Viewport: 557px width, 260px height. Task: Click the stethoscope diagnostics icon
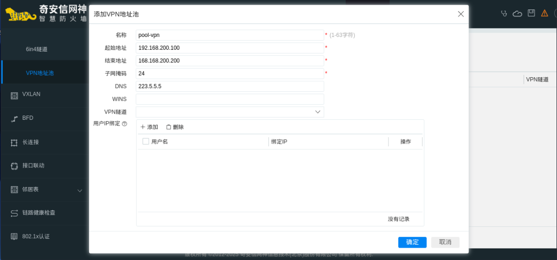point(504,13)
